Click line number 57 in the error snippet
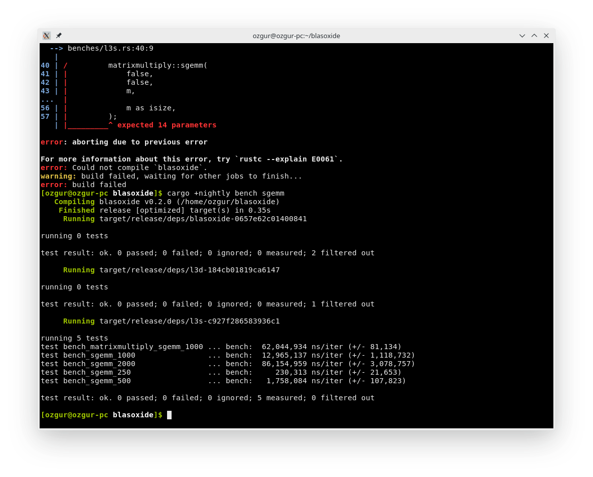The image size is (593, 477). click(45, 116)
